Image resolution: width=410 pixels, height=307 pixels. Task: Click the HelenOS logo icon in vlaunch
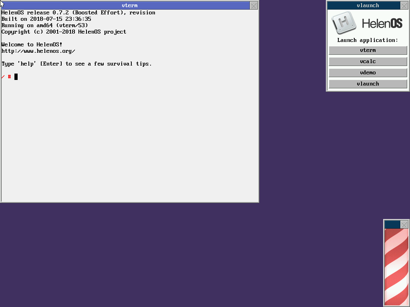point(344,23)
